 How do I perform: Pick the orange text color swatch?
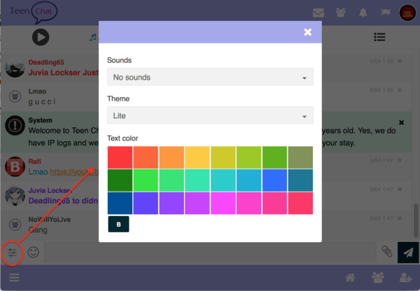171,157
